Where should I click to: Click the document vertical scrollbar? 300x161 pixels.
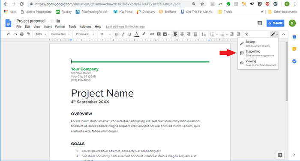(286, 72)
